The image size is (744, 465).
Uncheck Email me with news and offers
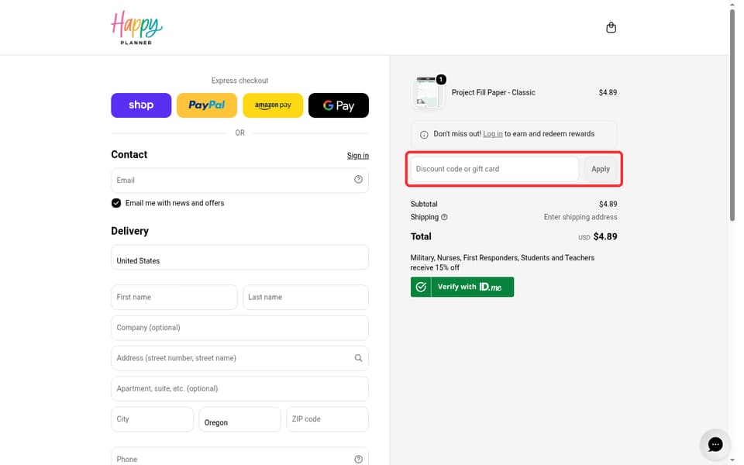pyautogui.click(x=116, y=203)
